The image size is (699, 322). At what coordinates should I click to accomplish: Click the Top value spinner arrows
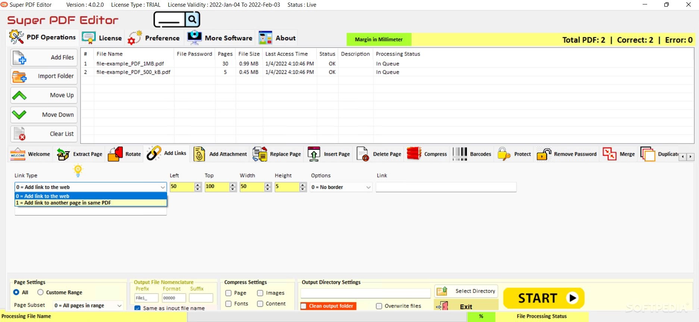233,187
